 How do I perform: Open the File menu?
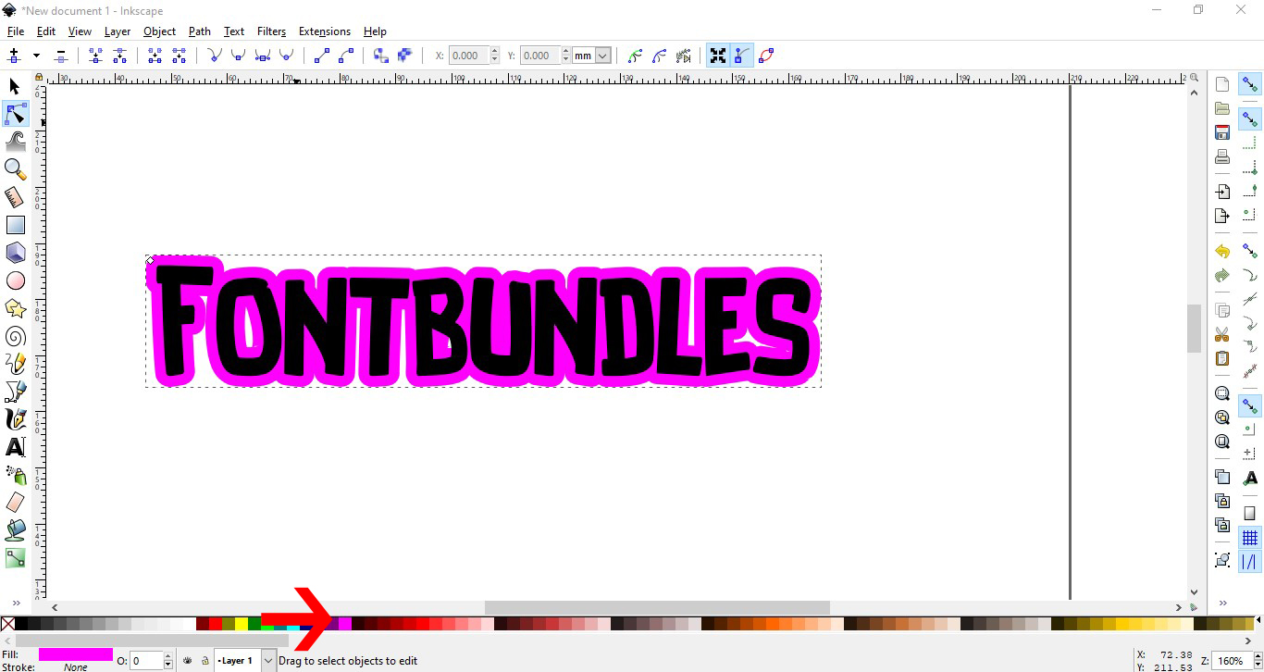[x=15, y=31]
